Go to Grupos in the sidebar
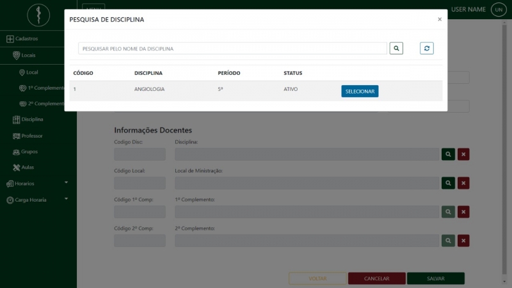Viewport: 512px width, 288px height. 29,152
